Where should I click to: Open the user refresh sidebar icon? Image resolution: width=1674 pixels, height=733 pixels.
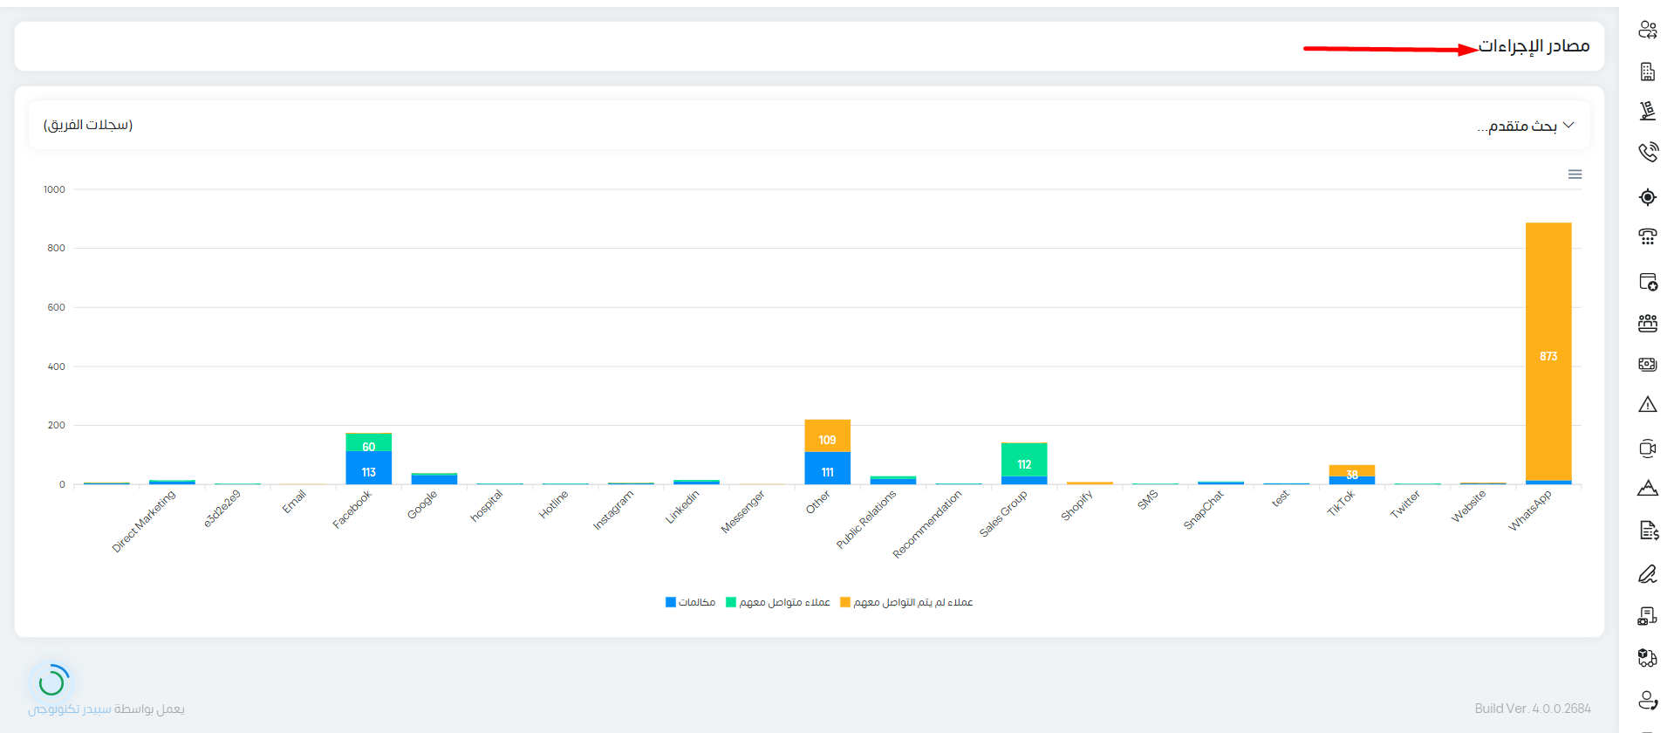1647,700
